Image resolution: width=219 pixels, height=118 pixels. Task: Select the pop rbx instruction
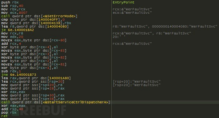[9, 112]
